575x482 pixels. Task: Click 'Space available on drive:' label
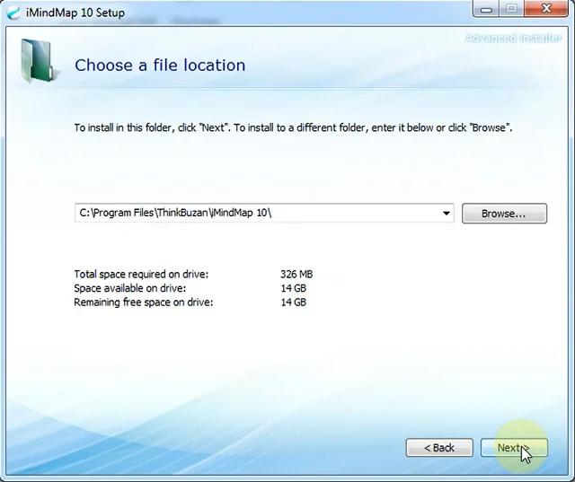129,288
